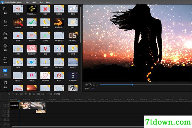Toggle lock of the first timeline track
The width and height of the screenshot is (192, 128).
tap(8, 107)
